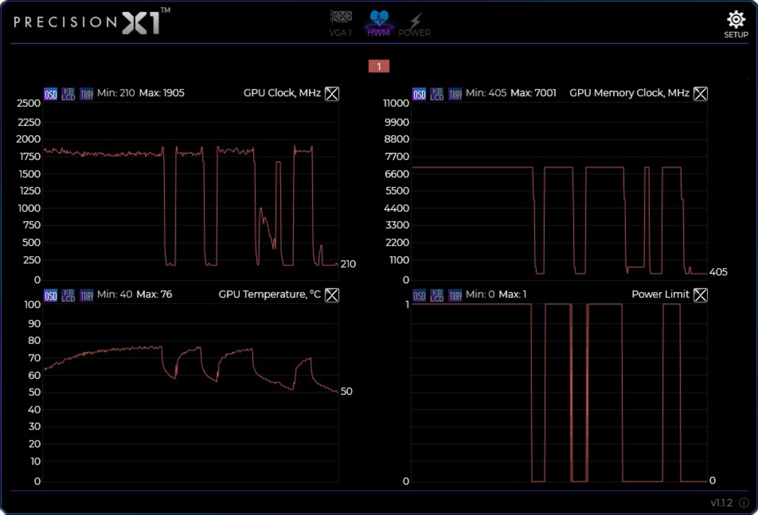758x515 pixels.
Task: Toggle KB LCD for GPU Clock graph
Action: 68,94
